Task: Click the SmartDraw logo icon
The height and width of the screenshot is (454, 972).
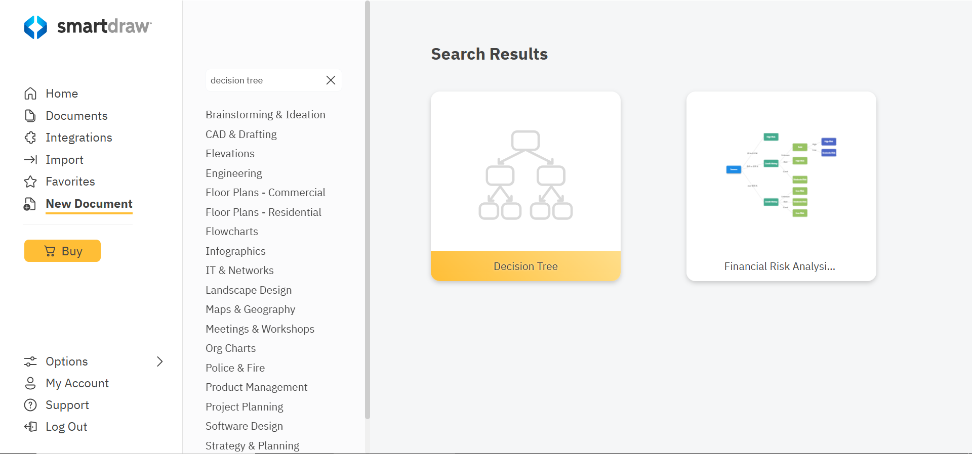Action: [35, 27]
